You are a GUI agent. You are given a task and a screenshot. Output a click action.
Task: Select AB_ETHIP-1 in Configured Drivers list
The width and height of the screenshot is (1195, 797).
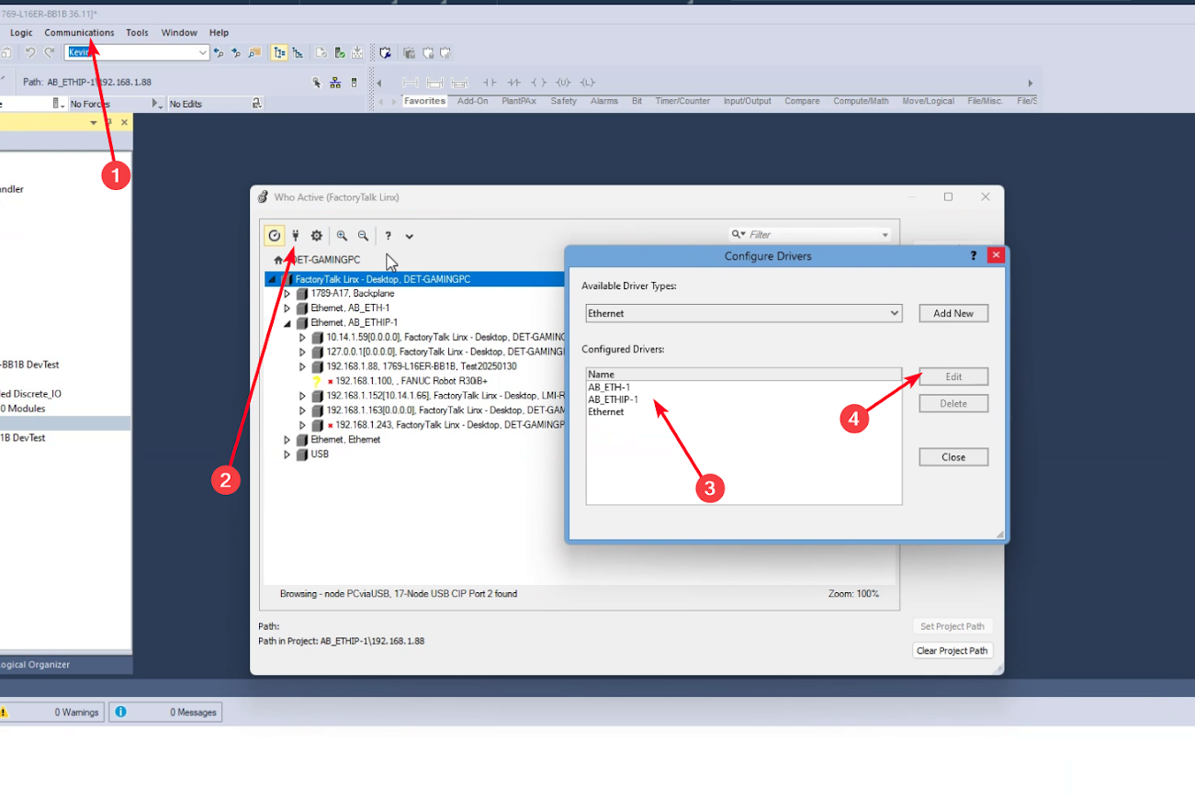click(x=613, y=399)
